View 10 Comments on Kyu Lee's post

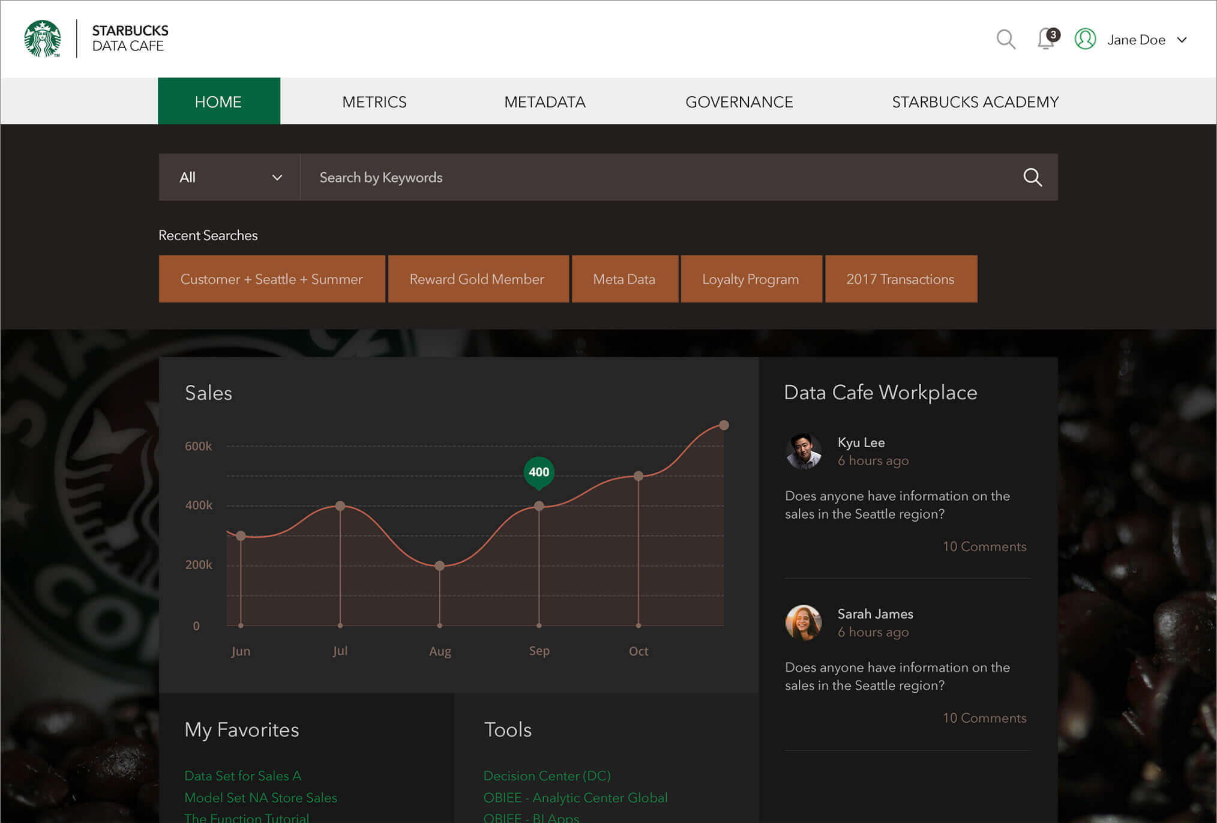click(x=984, y=546)
